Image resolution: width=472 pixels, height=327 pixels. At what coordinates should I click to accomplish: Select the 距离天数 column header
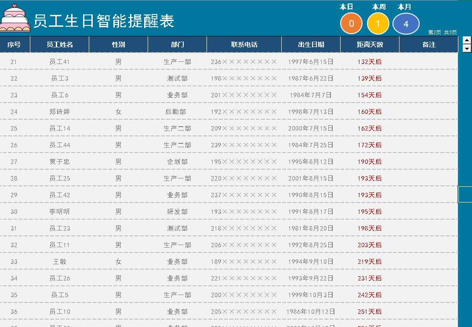(370, 45)
